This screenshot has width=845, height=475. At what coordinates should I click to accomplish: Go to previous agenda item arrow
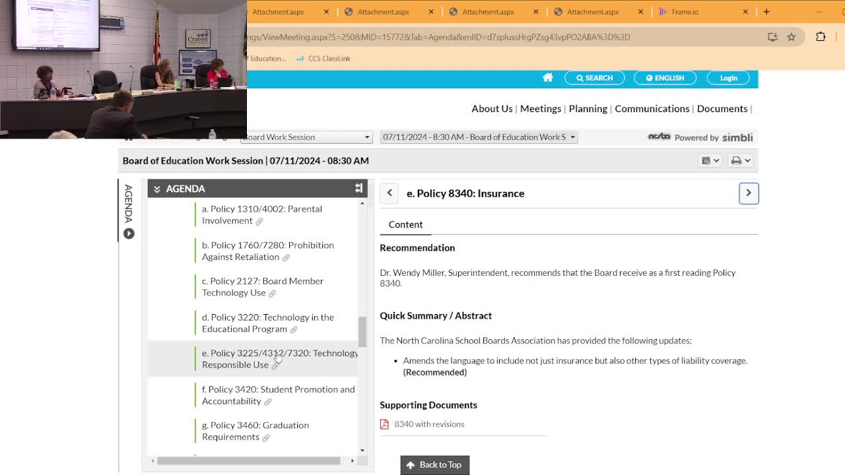click(x=389, y=193)
